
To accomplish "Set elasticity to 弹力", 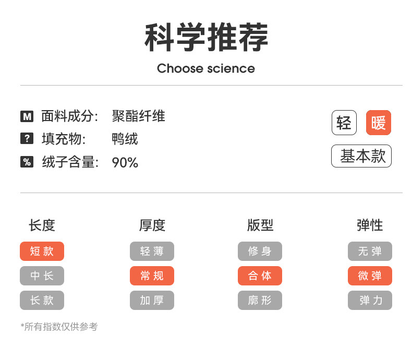I will coord(370,300).
